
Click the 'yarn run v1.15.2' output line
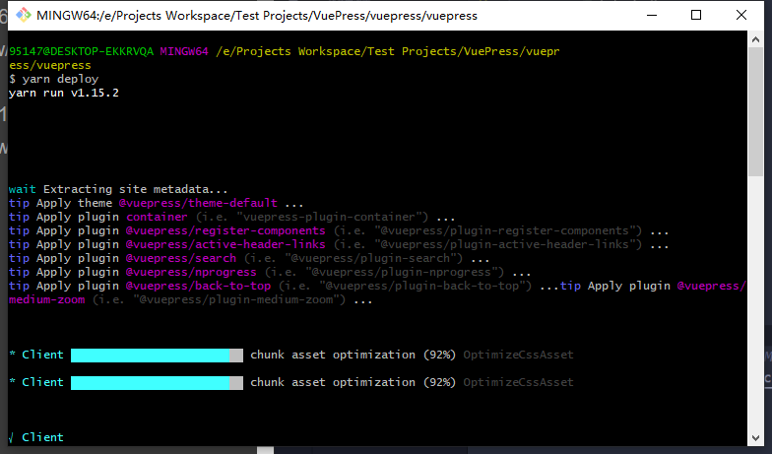point(63,93)
